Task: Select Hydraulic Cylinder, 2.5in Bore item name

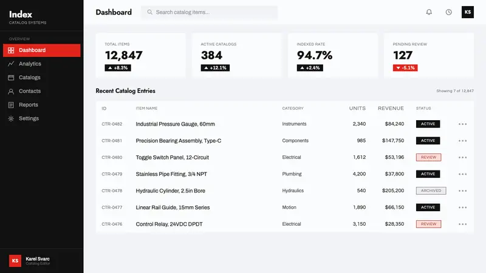Action: pyautogui.click(x=171, y=191)
